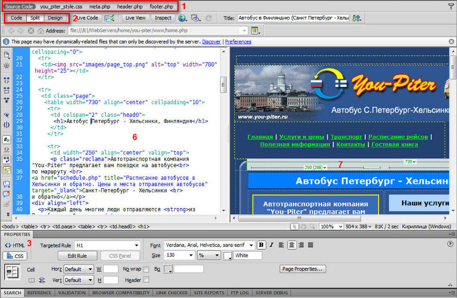Open the Validation tab
The height and width of the screenshot is (298, 457).
click(x=71, y=293)
